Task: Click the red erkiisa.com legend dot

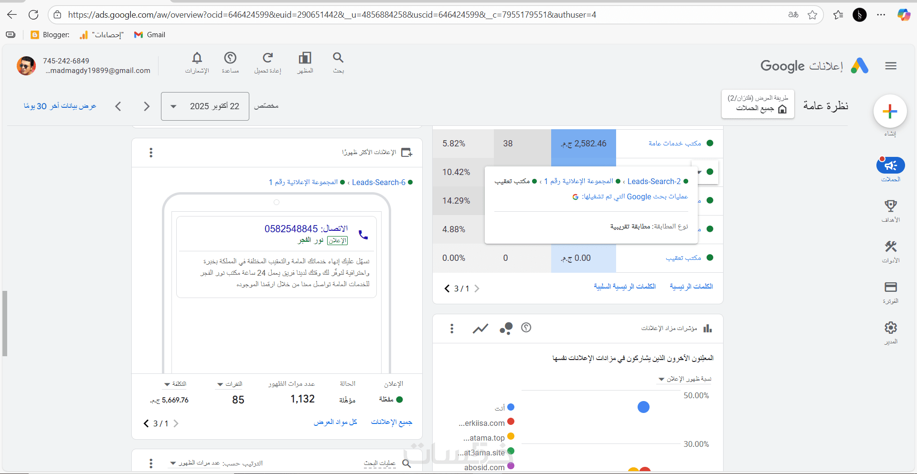Action: tap(511, 422)
